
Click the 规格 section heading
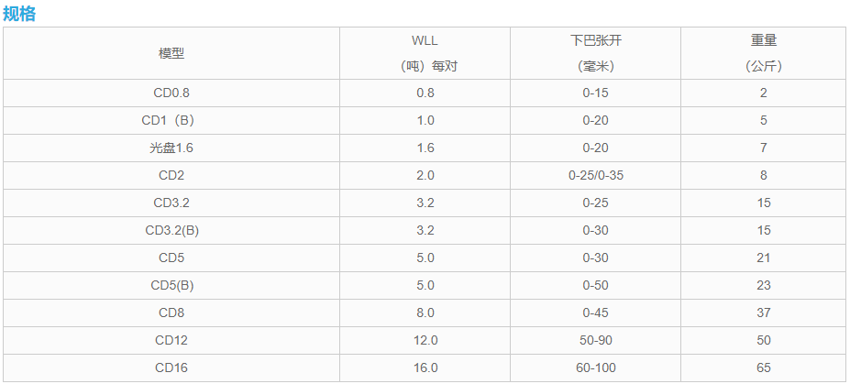pos(19,14)
